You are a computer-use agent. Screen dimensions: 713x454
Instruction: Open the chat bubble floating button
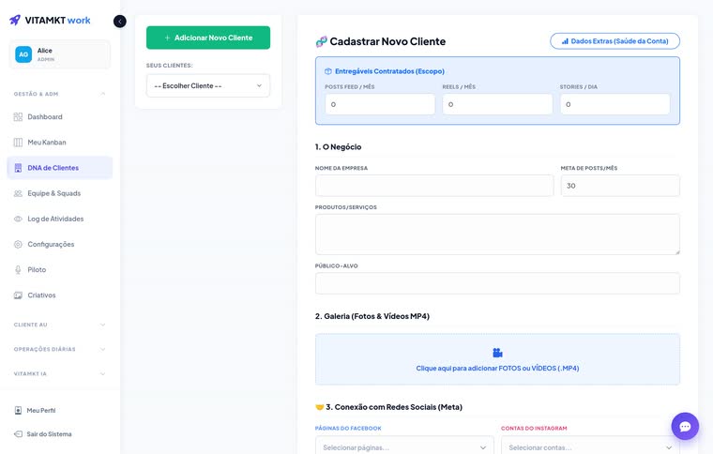[x=685, y=426]
